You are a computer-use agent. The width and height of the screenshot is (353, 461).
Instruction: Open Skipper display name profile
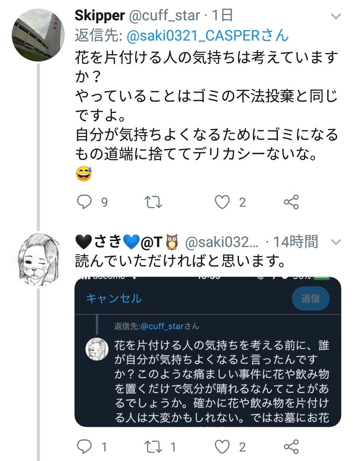pyautogui.click(x=100, y=16)
